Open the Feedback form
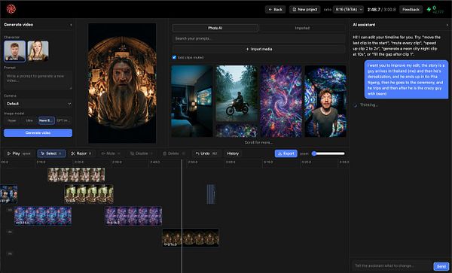The width and height of the screenshot is (452, 273). [x=411, y=10]
